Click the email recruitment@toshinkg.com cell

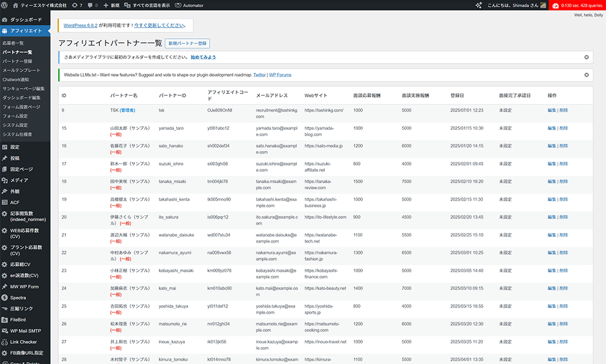(277, 113)
